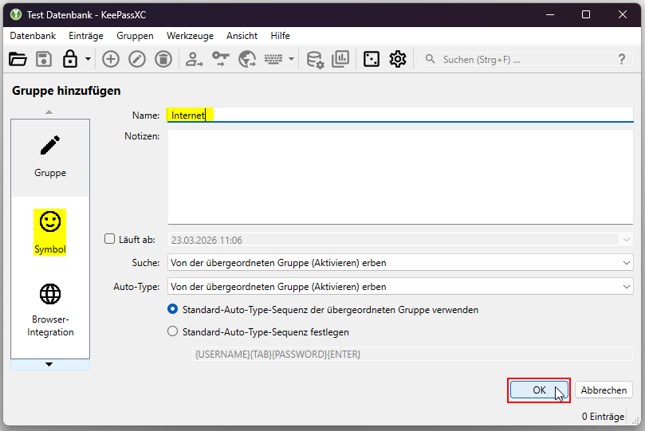Screen dimensions: 645x431
Task: Select the Gruppe sidebar section
Action: tap(50, 158)
